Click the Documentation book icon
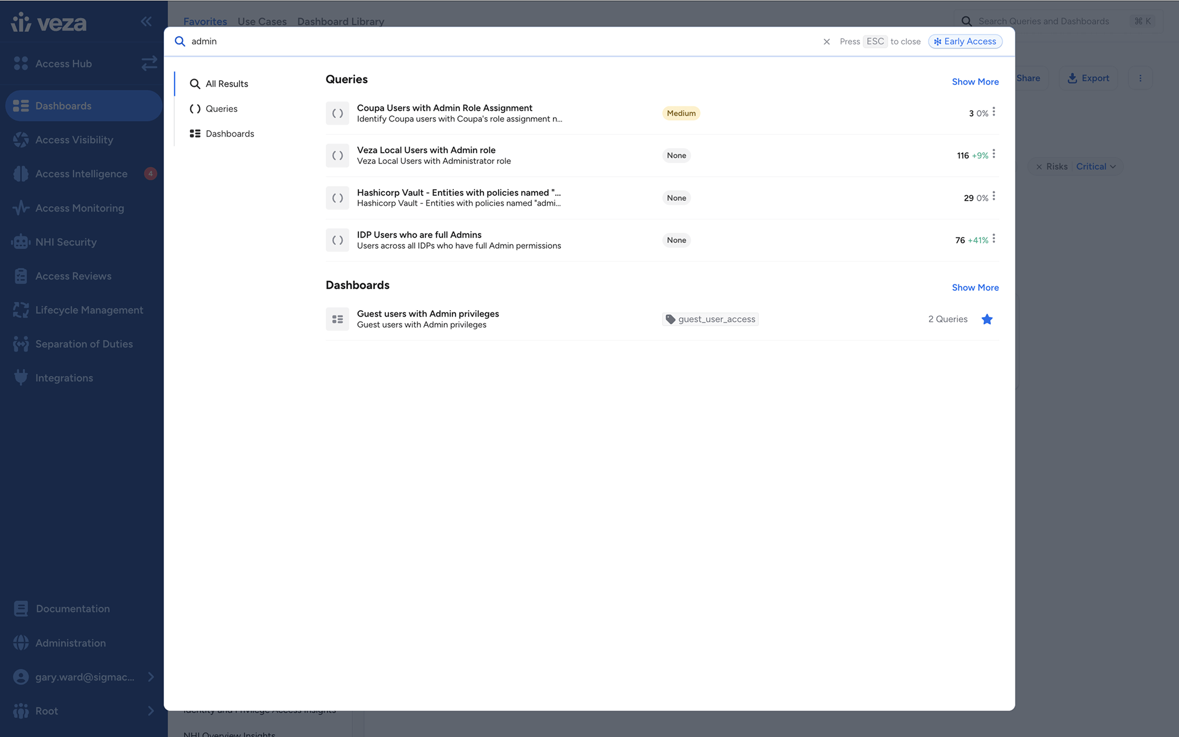 click(x=20, y=609)
